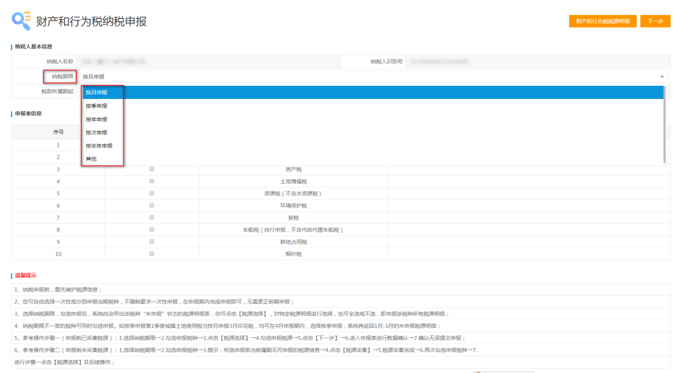Select the 车船税 row checkbox
The image size is (677, 373).
[152, 230]
